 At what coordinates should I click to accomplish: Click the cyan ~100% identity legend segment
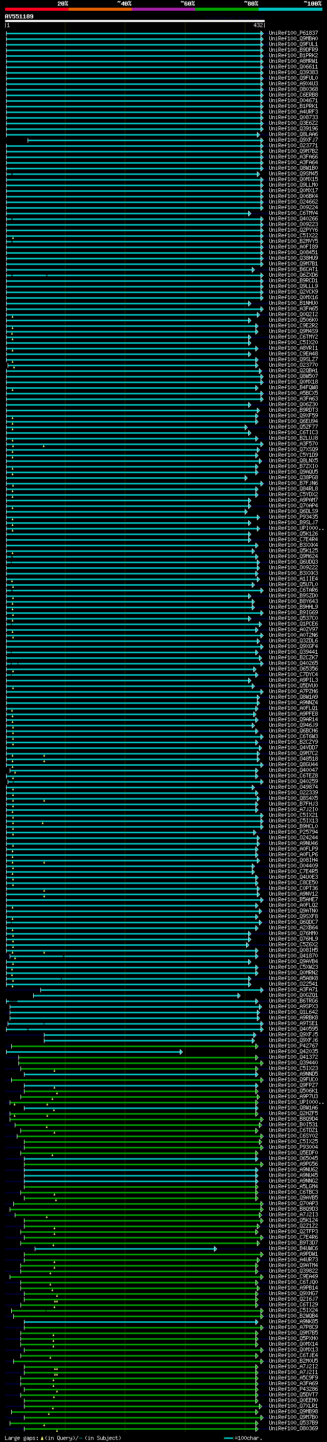pos(290,9)
